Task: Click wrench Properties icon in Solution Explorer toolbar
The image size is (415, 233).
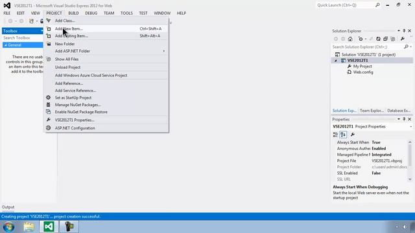Action: coord(403,39)
